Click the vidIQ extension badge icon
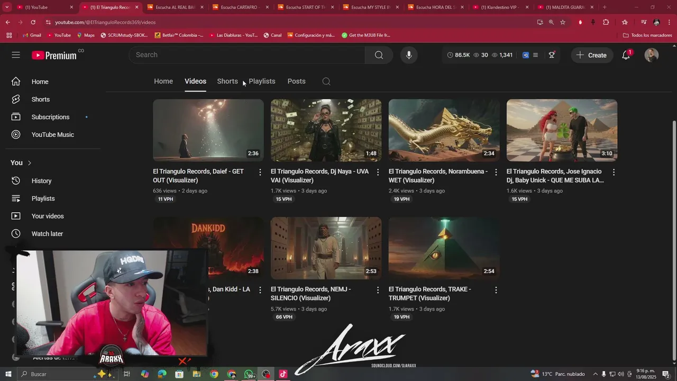Viewport: 677px width, 381px height. tap(526, 55)
